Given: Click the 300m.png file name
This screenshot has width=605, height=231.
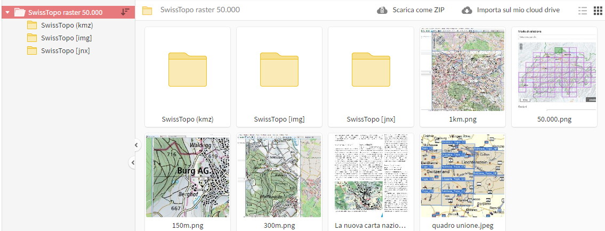Looking at the screenshot, I should click(279, 225).
